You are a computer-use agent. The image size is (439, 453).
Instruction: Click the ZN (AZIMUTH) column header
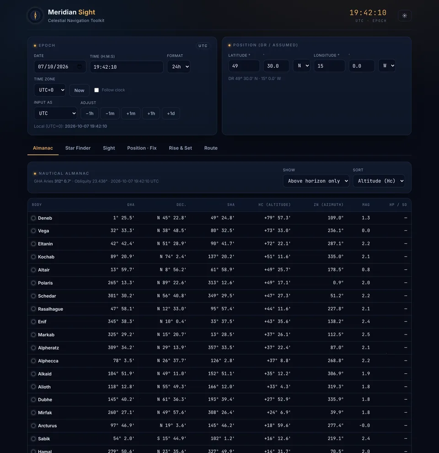[328, 205]
